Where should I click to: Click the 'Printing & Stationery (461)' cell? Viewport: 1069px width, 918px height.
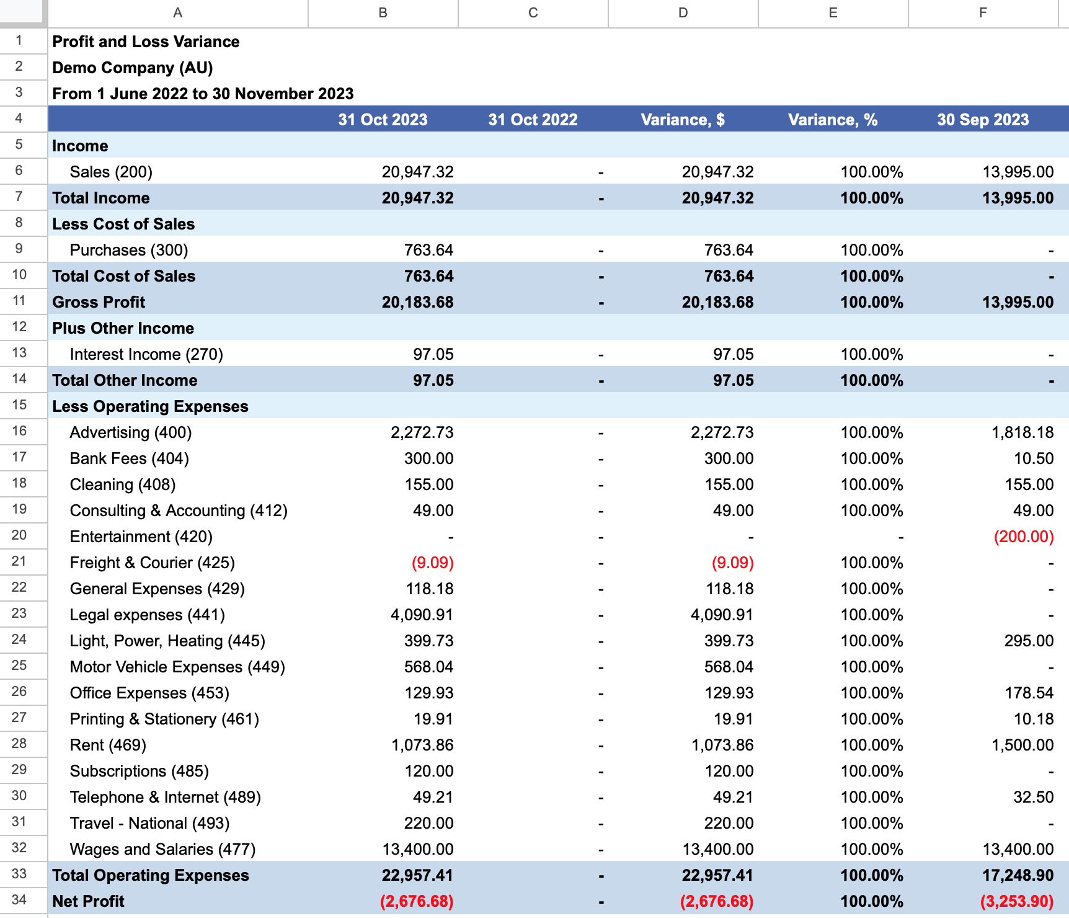[x=178, y=719]
